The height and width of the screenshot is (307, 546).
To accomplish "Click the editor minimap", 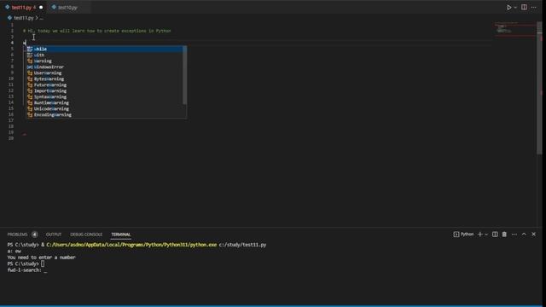I will coord(514,29).
